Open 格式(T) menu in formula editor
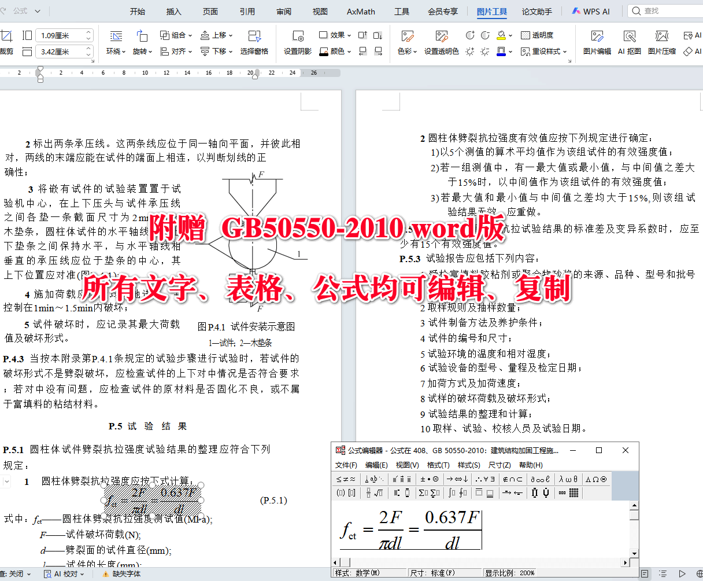This screenshot has width=703, height=581. [438, 465]
